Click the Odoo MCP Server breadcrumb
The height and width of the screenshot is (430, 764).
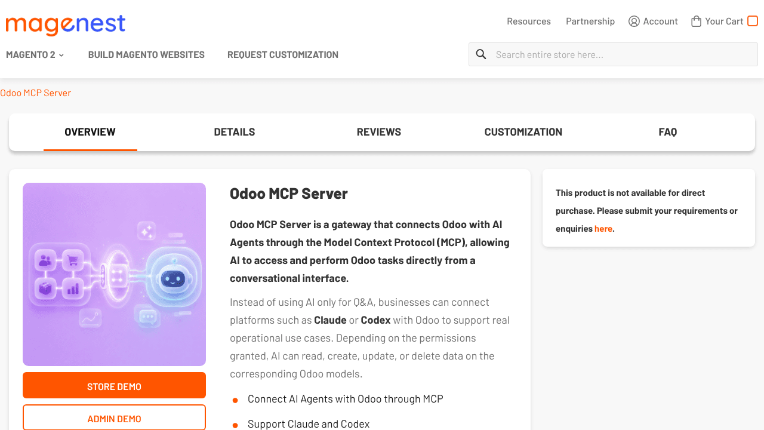tap(36, 93)
